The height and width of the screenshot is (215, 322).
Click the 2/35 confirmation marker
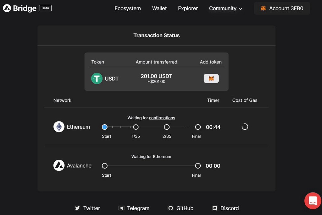pyautogui.click(x=167, y=127)
